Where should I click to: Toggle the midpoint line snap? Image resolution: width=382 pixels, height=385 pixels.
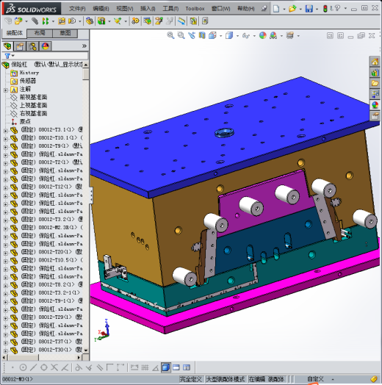(x=33, y=367)
